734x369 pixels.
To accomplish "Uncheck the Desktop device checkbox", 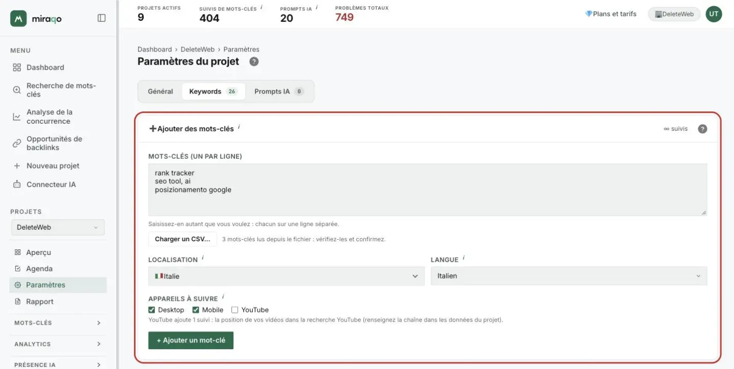I will [x=152, y=309].
